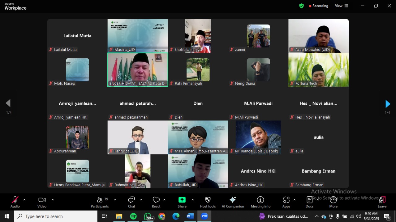Click Rafli Firmansyah participant tile
396x222 pixels.
coord(198,70)
